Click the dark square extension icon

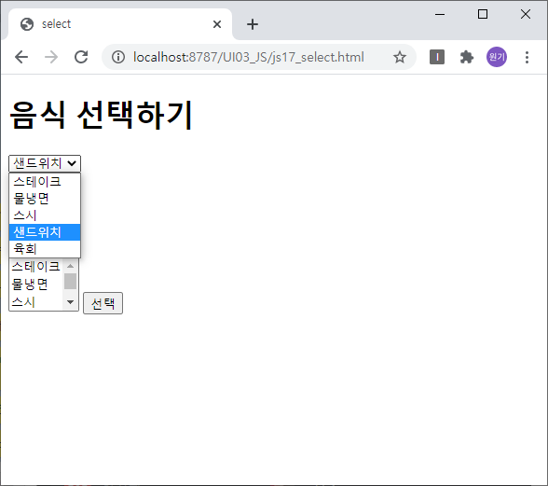(437, 57)
